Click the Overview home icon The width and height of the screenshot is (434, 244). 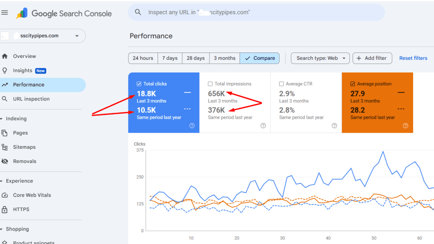5,56
